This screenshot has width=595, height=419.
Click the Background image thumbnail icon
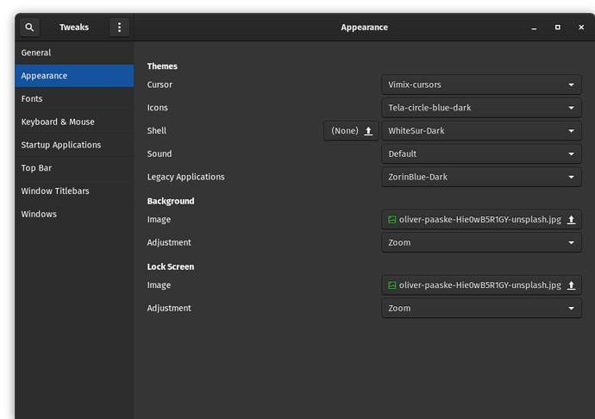coord(392,220)
